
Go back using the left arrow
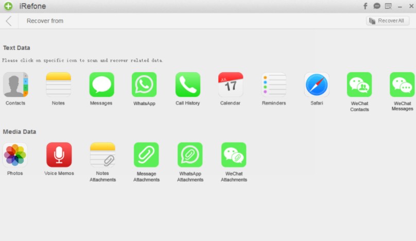9,21
